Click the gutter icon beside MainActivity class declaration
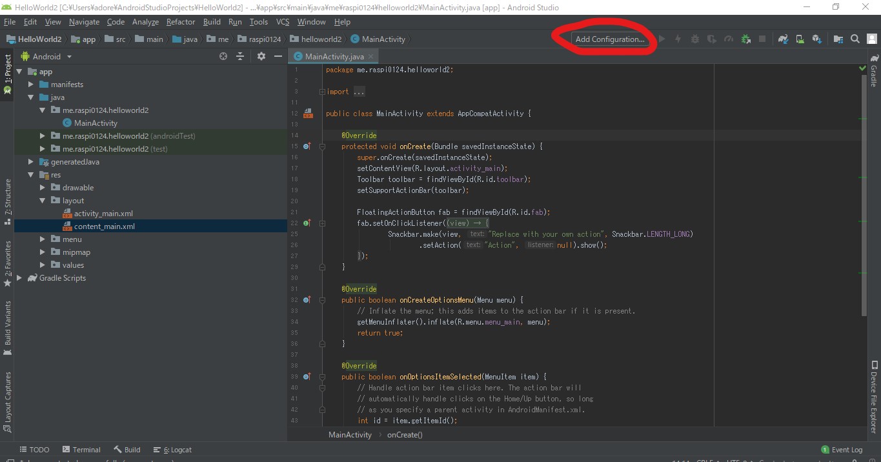This screenshot has height=462, width=881. 308,114
